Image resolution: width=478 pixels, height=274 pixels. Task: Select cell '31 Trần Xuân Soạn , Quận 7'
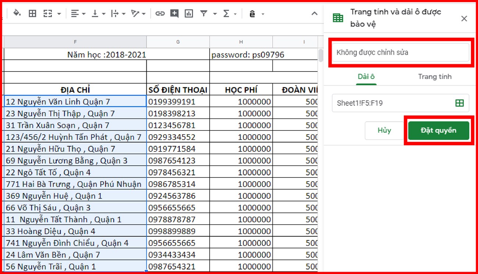pyautogui.click(x=75, y=125)
